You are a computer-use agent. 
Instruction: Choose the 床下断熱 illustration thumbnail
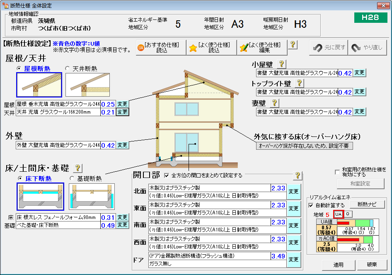(41, 197)
